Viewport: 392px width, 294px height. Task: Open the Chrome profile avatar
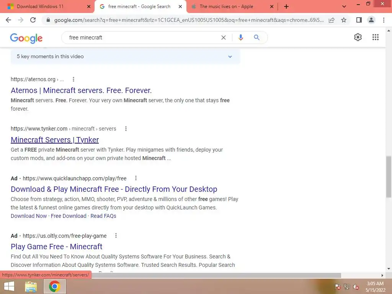pyautogui.click(x=371, y=20)
